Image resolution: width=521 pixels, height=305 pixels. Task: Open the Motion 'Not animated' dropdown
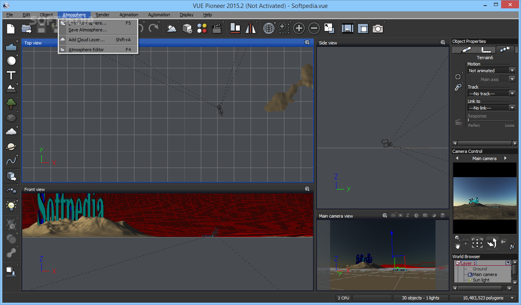coord(492,70)
